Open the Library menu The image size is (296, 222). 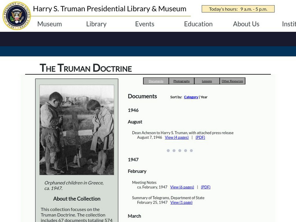[x=95, y=24]
